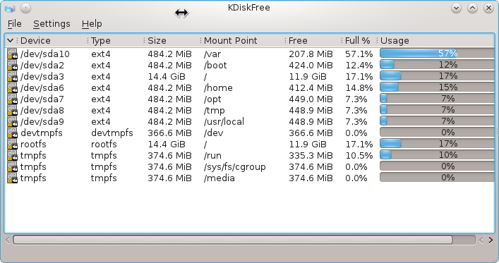
Task: Click the 57% usage bar for /var
Action: click(x=437, y=53)
